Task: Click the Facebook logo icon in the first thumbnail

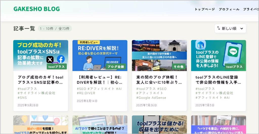Action: click(x=61, y=59)
